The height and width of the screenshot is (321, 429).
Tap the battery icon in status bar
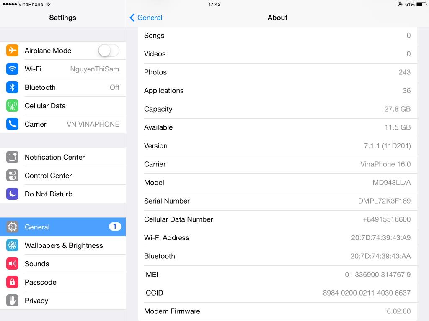point(421,4)
